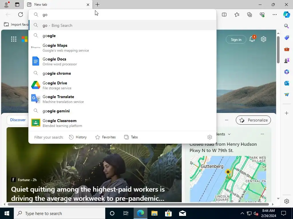Open Microsoft Edge from the taskbar

coord(140,213)
